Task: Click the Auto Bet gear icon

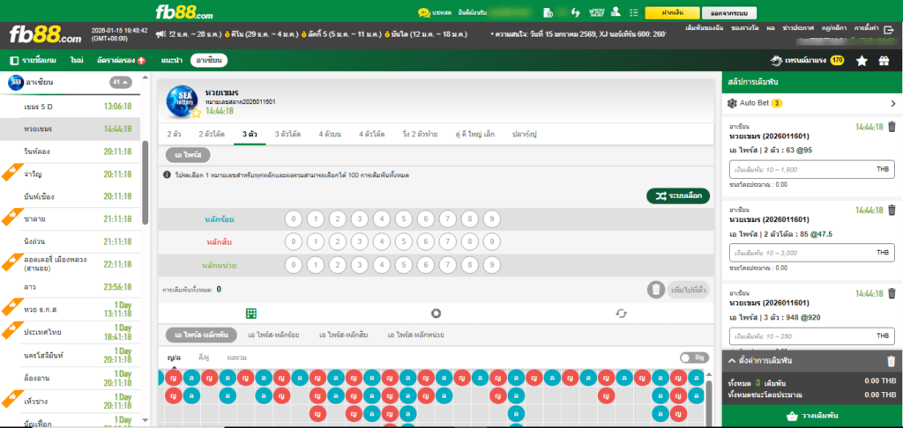Action: tap(732, 104)
